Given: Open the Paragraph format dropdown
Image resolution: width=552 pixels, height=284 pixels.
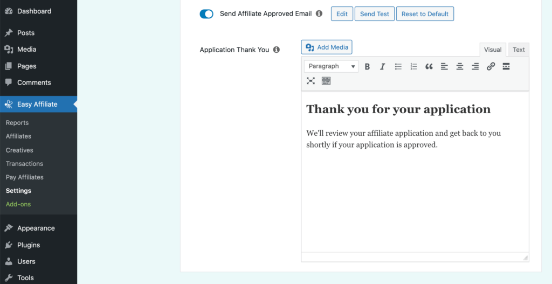Looking at the screenshot, I should [x=332, y=66].
